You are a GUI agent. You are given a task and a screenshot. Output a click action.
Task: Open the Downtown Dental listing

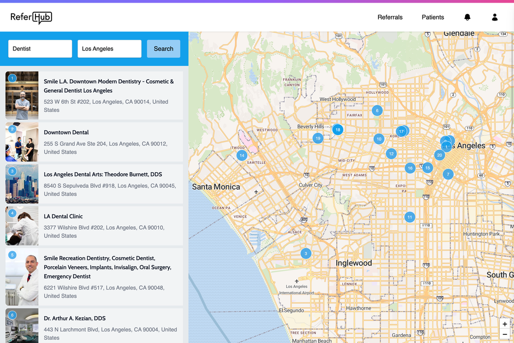94,142
